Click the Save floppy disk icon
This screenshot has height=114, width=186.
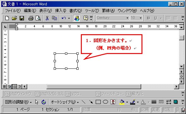pyautogui.click(x=22, y=18)
